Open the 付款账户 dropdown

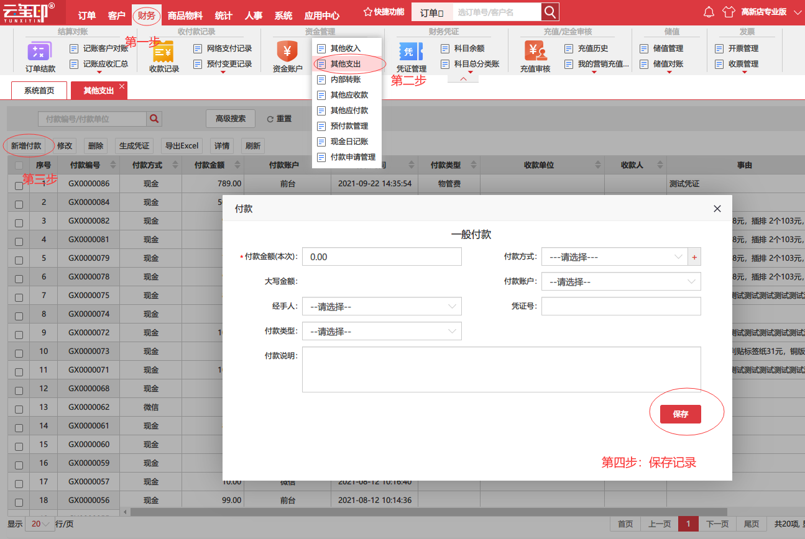pyautogui.click(x=621, y=281)
